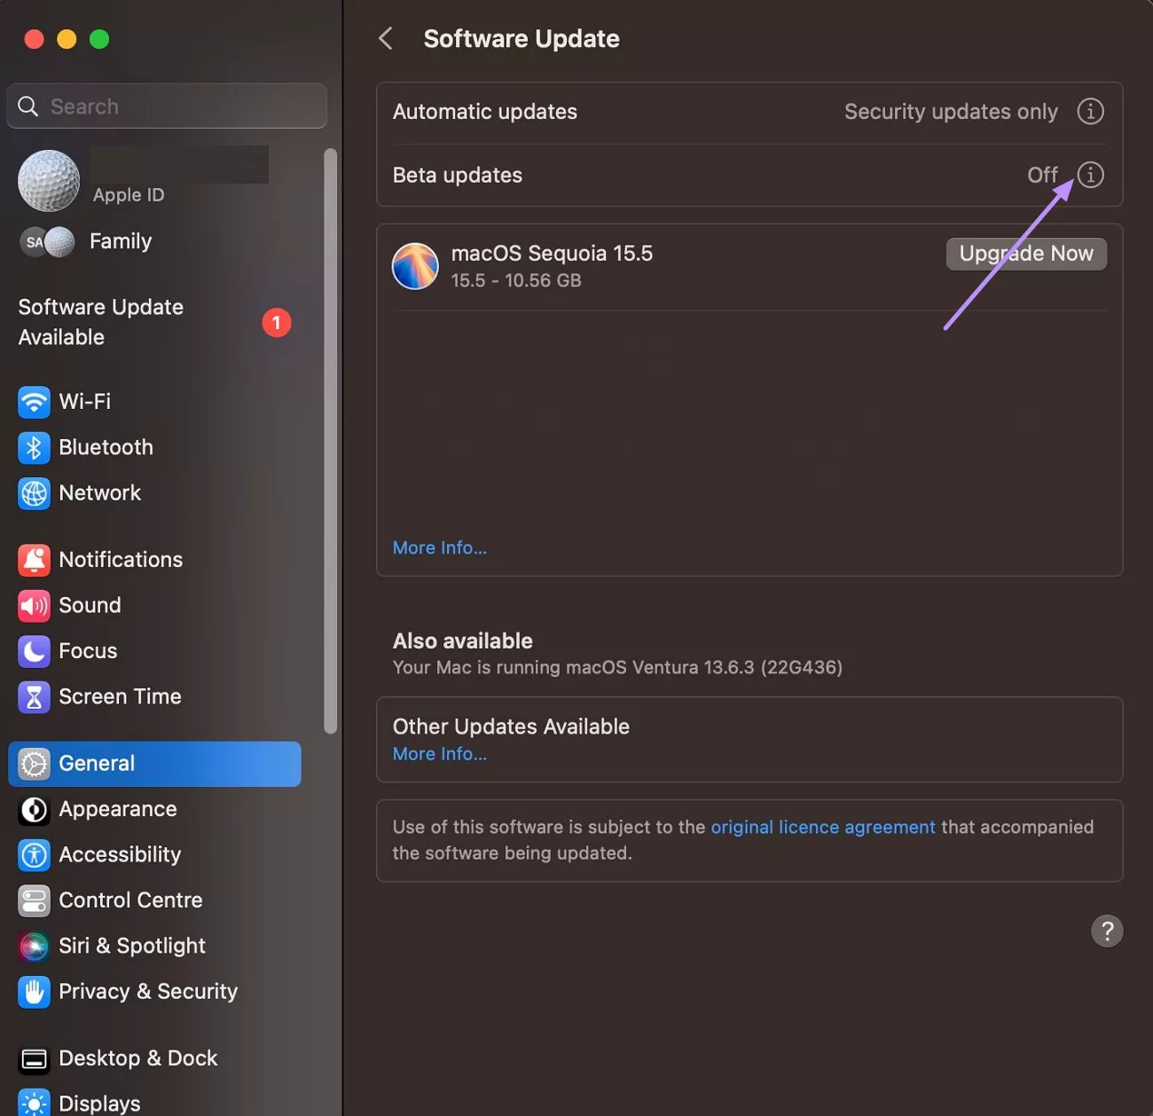Click into the Search field
Image resolution: width=1153 pixels, height=1116 pixels.
[x=167, y=106]
